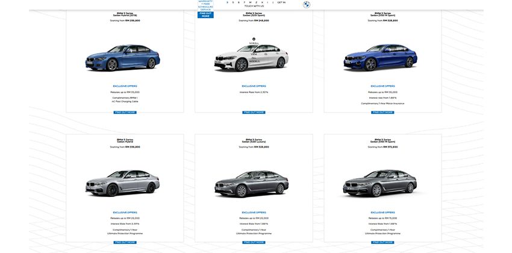Select 3 Series Sedan (320i Sport) title
Image resolution: width=512 pixels, height=253 pixels.
click(x=254, y=14)
